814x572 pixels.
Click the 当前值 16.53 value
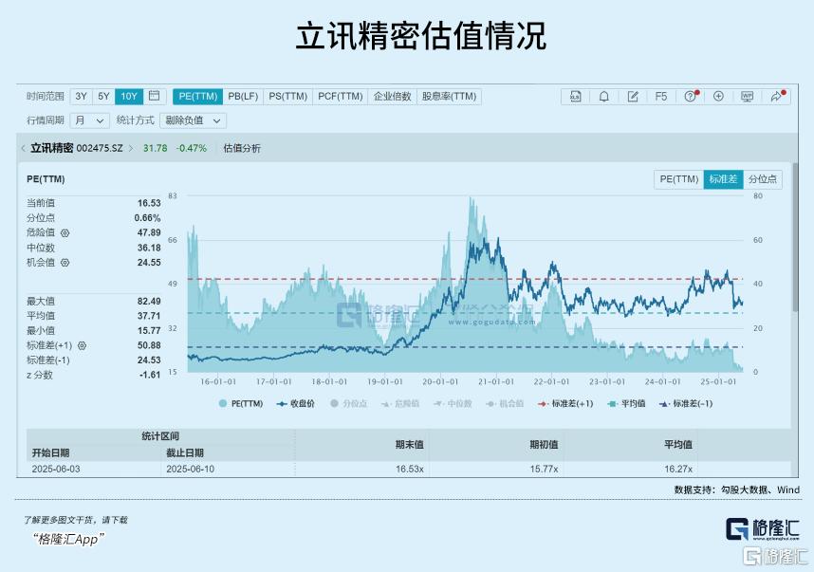click(x=149, y=203)
